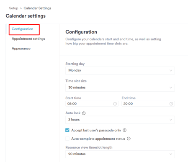Show help for Accept last user's passcode
The width and height of the screenshot is (188, 162).
pos(124,130)
